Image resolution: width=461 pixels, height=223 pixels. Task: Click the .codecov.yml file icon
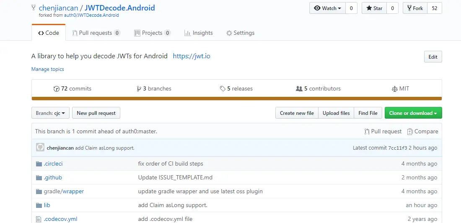(x=38, y=219)
